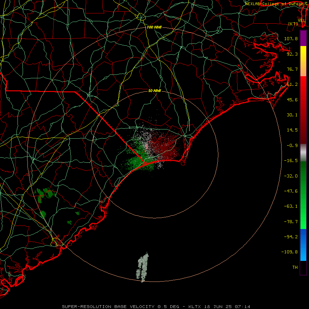The image size is (309, 309).
Task: Click the -16.5 scale value
Action: point(291,161)
